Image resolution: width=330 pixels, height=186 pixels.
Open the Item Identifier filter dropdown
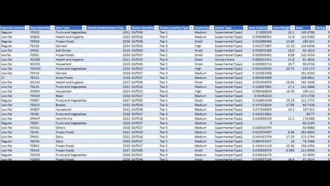click(52, 28)
